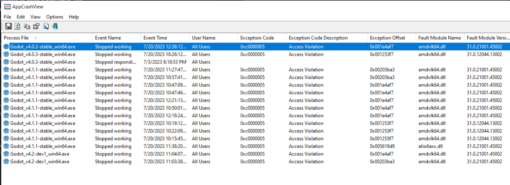Click the Refresh toolbar icon
Image resolution: width=510 pixels, height=185 pixels.
pyautogui.click(x=17, y=26)
